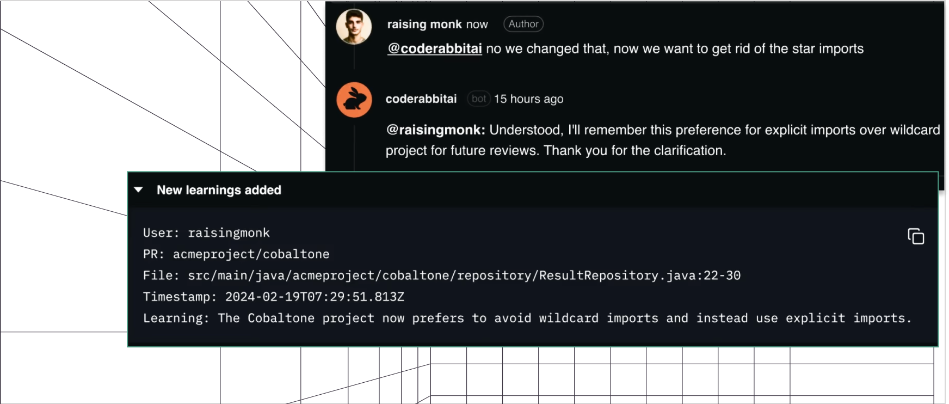Open raising monk's profile avatar
The image size is (949, 404).
tap(354, 27)
